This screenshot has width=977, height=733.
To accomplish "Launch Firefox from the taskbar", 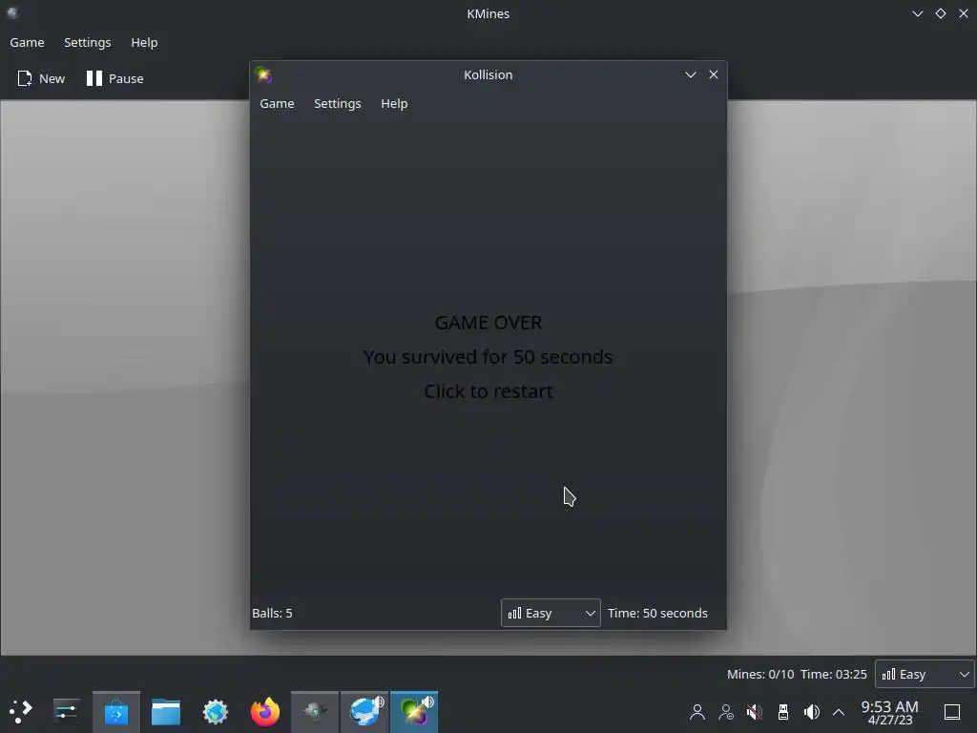I will point(265,712).
